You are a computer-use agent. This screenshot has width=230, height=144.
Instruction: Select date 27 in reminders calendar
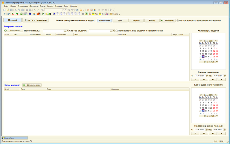(211, 111)
